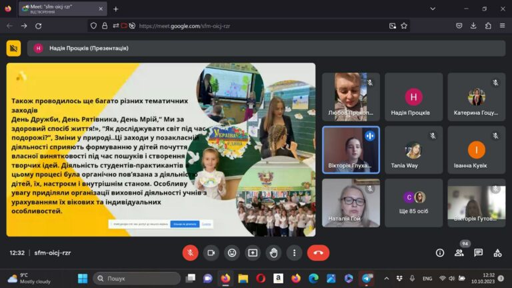Open the meeting details info icon
Viewport: 512px width, 288px height.
(440, 253)
